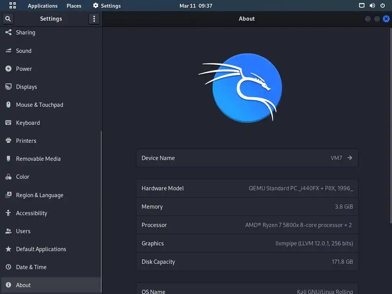This screenshot has height=294, width=392.
Task: Click the About panel vertical scrollbar
Action: 391,126
